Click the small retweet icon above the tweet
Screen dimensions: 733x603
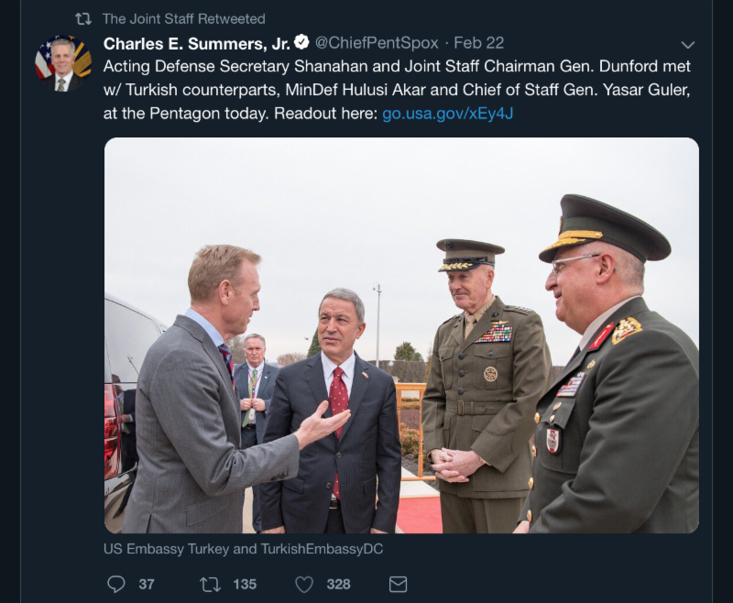point(83,18)
